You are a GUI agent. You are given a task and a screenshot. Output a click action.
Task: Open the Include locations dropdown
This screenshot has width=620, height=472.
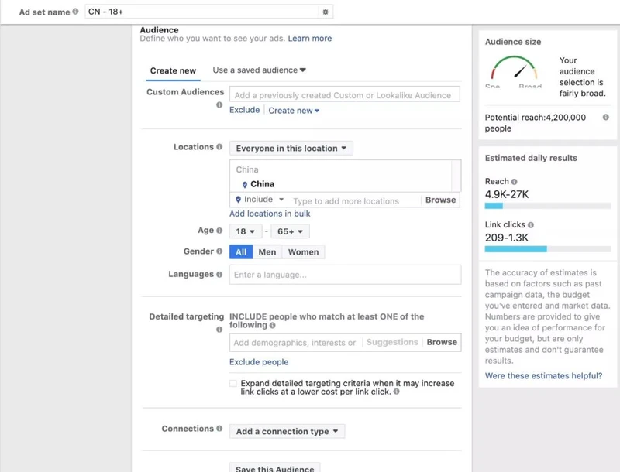260,200
